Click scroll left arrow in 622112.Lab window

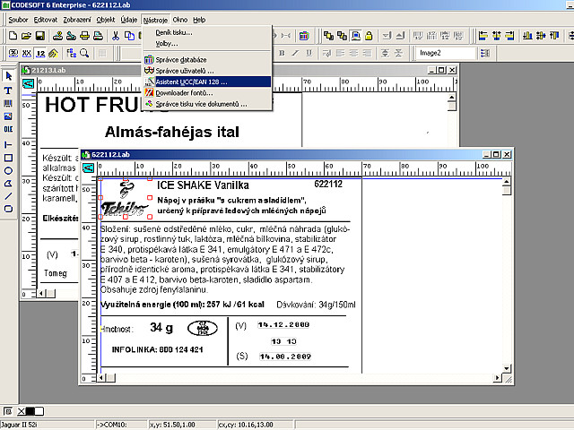(101, 377)
